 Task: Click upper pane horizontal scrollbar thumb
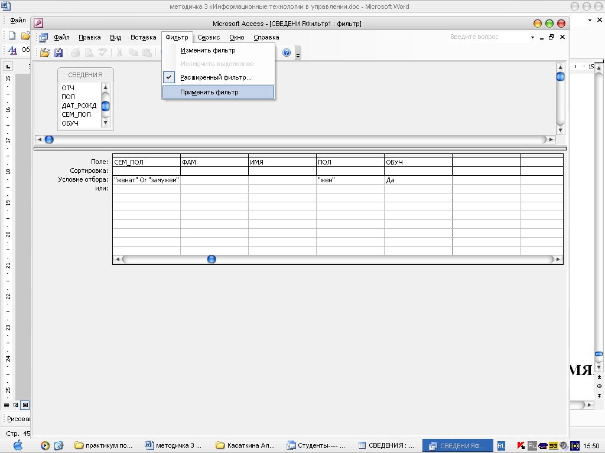49,139
